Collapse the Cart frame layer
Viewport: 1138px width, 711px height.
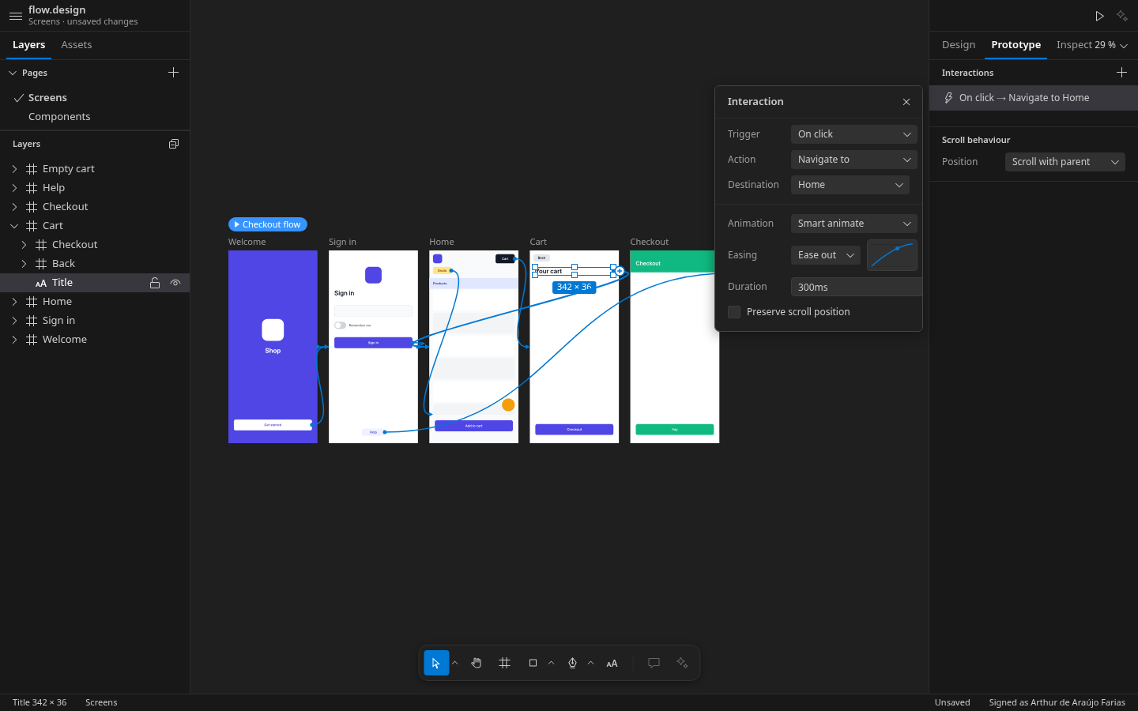click(x=14, y=226)
